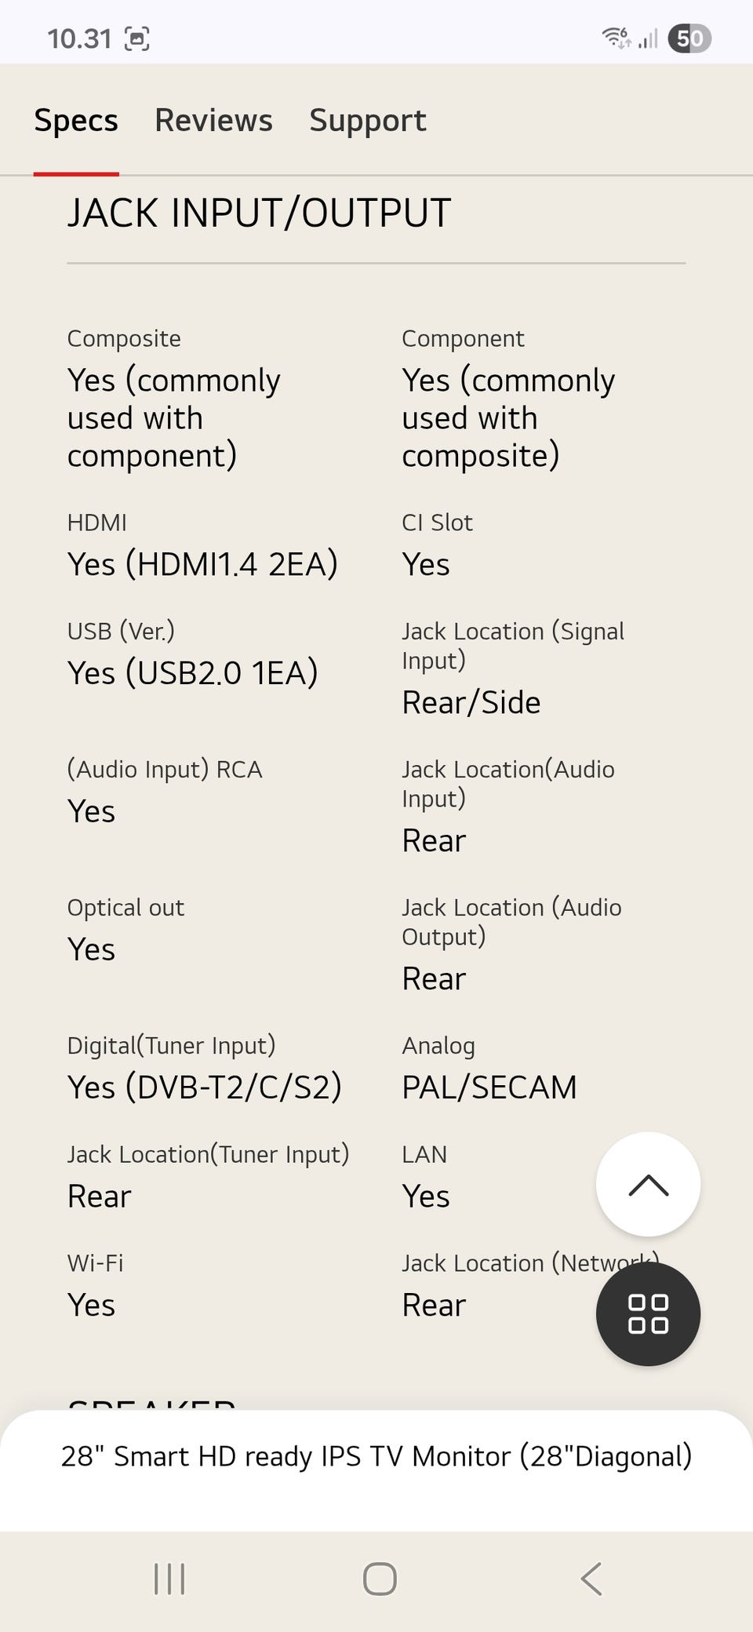Tap the DVB-T2/C/S2 tuner value
Image resolution: width=753 pixels, height=1632 pixels.
coord(205,1087)
